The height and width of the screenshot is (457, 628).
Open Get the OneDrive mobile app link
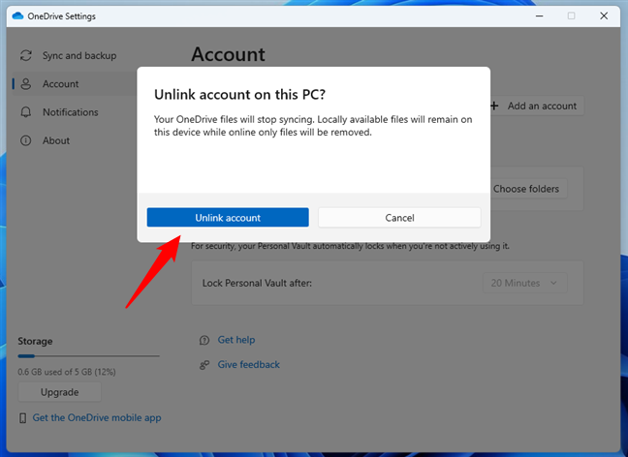click(97, 417)
